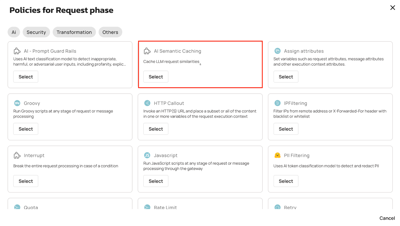Click the Javascript JS icon
Viewport: 400px width, 226px height.
point(147,155)
